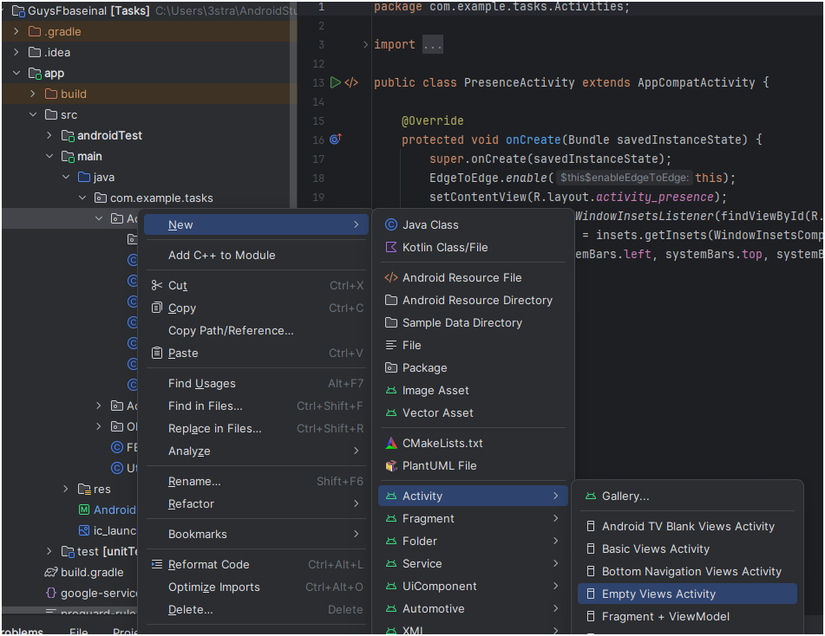The height and width of the screenshot is (636, 825).
Task: Click the Android Resource File icon
Action: pos(391,277)
